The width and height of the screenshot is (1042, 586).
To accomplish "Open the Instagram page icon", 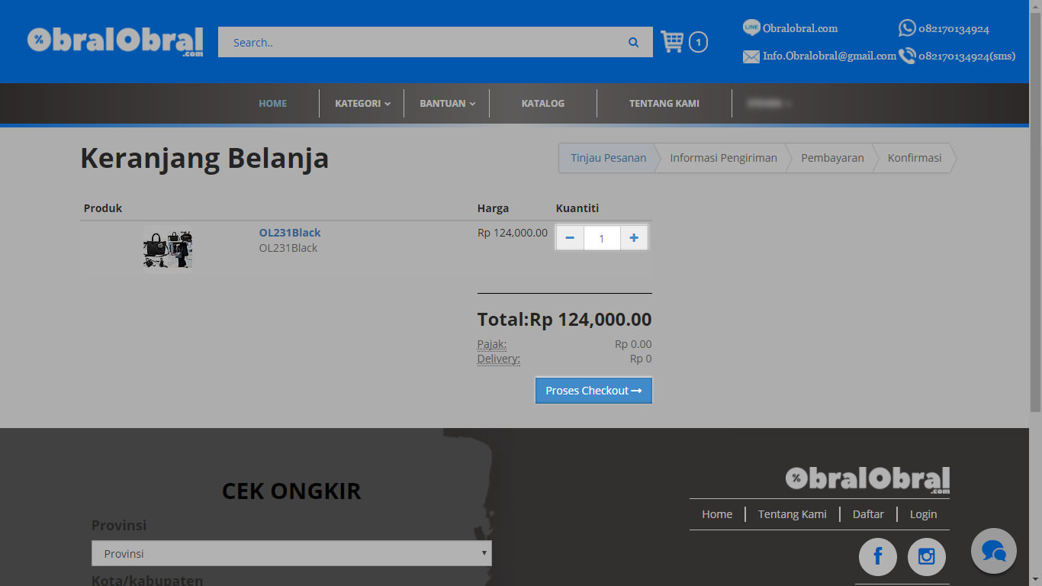I will (x=926, y=556).
